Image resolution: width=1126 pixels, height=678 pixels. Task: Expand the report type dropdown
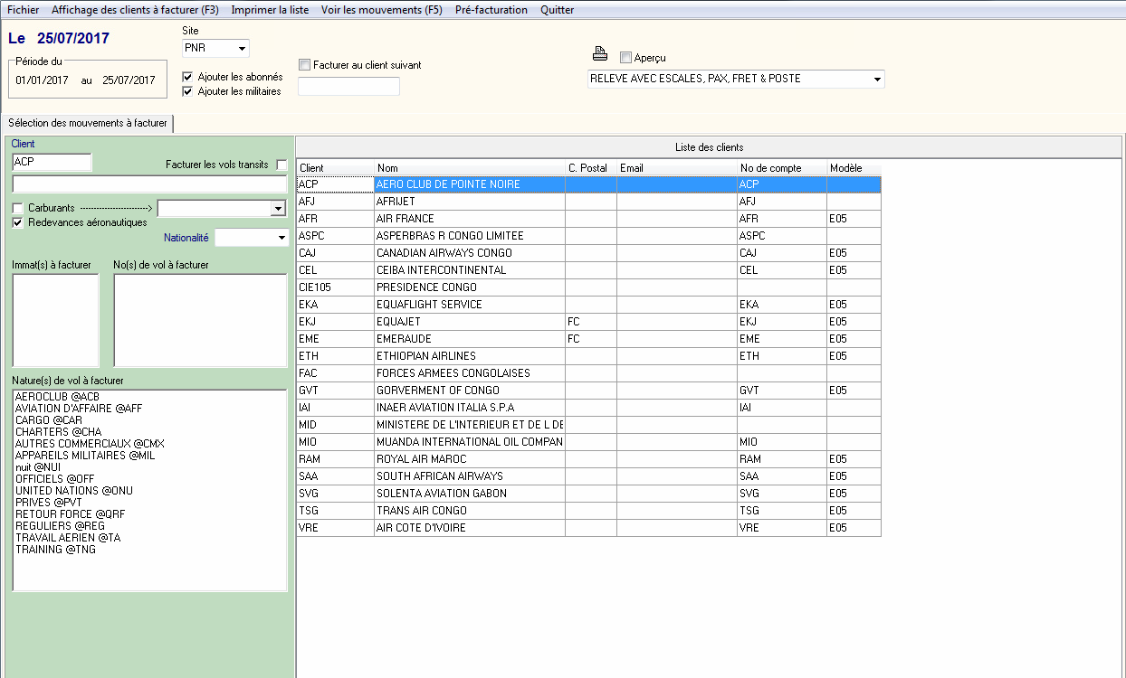[877, 80]
